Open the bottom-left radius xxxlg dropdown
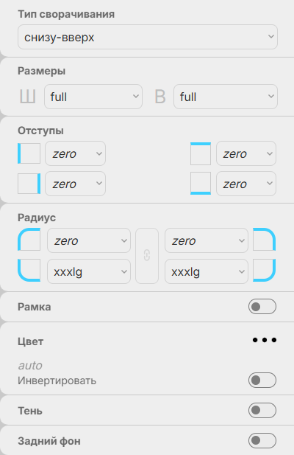The height and width of the screenshot is (455, 294). click(89, 271)
